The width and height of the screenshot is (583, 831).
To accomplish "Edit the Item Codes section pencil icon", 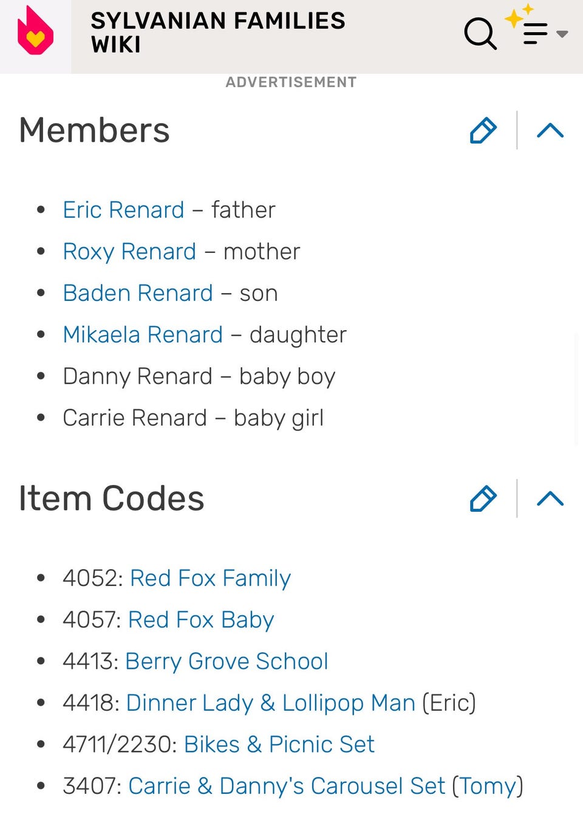I will [483, 498].
